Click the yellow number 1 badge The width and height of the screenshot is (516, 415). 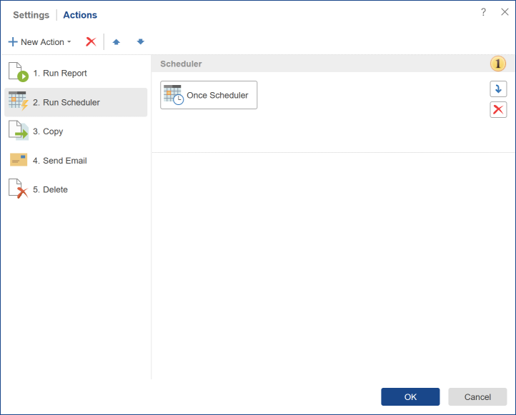click(x=497, y=64)
